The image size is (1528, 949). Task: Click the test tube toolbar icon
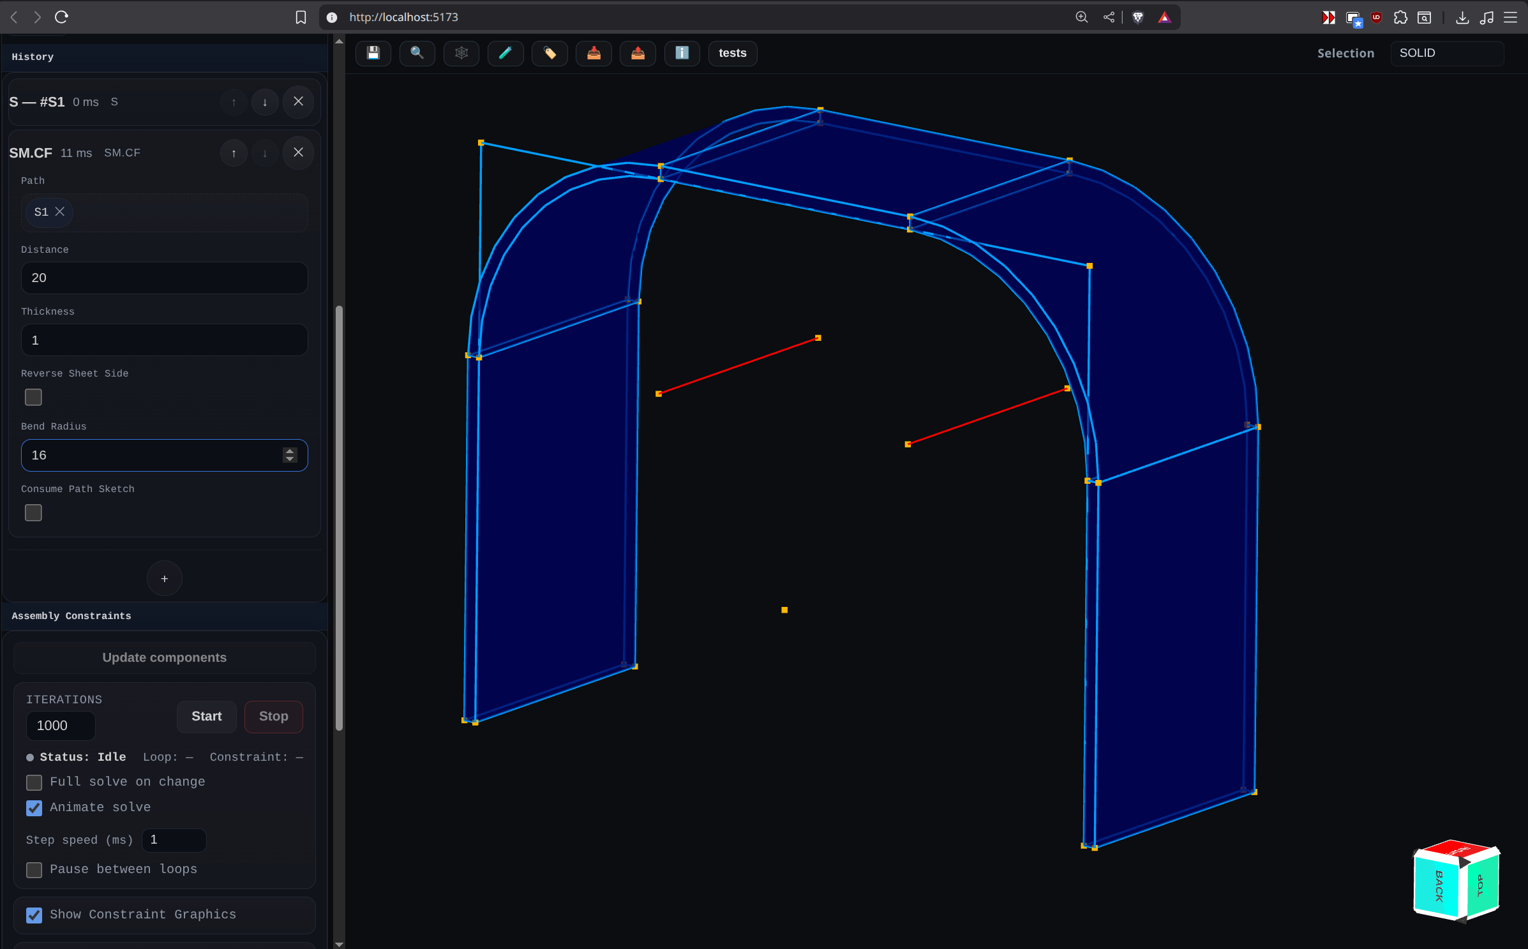click(506, 53)
